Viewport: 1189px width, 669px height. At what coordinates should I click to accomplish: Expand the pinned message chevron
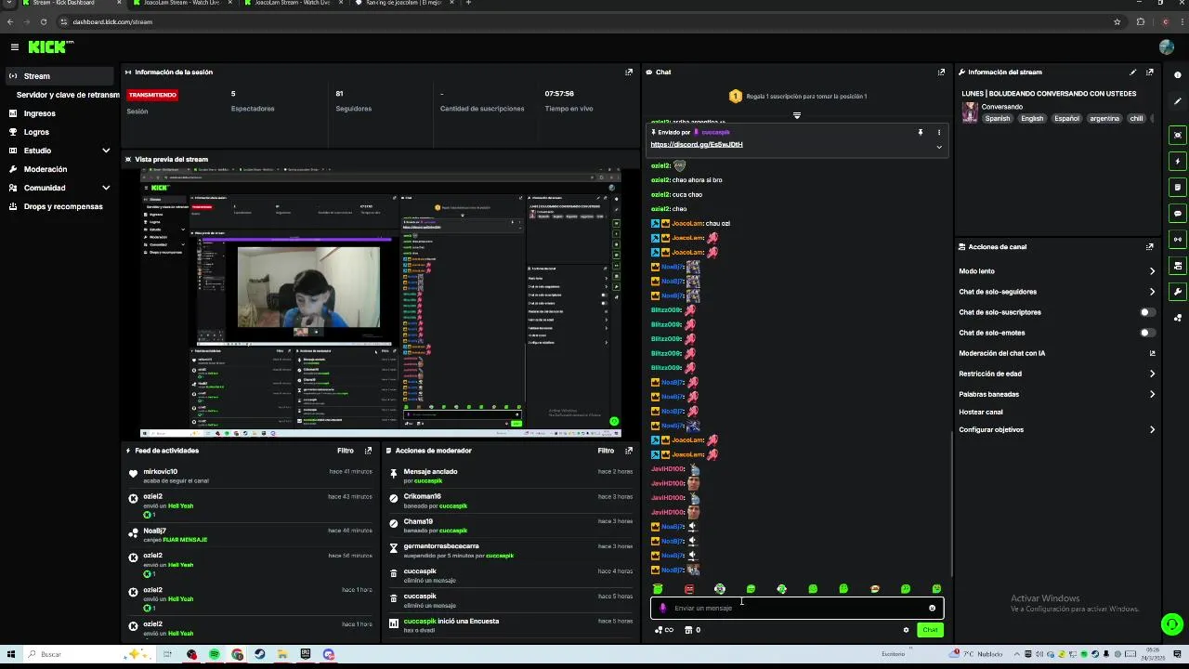(x=938, y=147)
